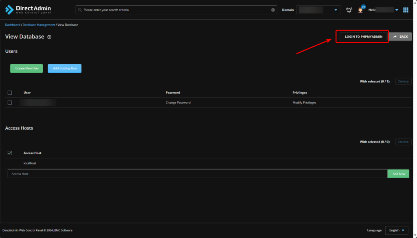Go to Dashboard breadcrumb

click(x=12, y=25)
